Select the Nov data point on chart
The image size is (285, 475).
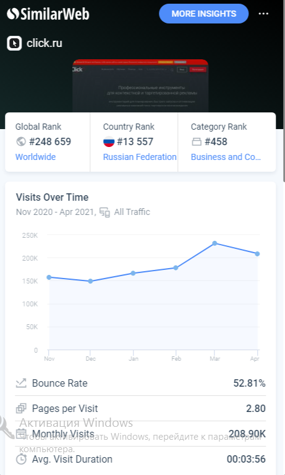click(x=49, y=277)
